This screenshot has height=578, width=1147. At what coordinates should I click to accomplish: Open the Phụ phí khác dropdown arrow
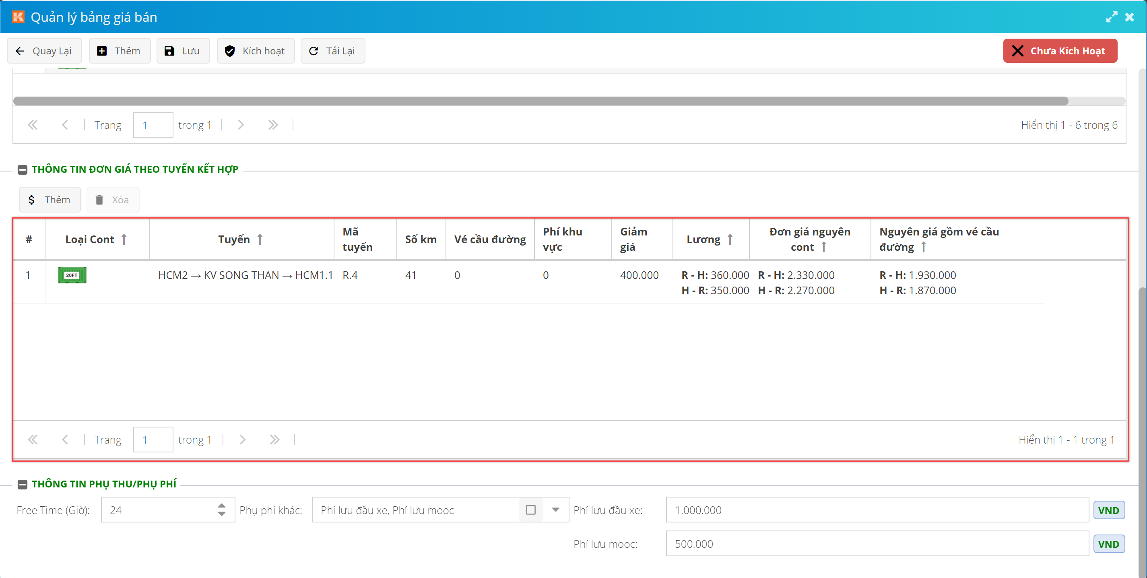pyautogui.click(x=555, y=510)
